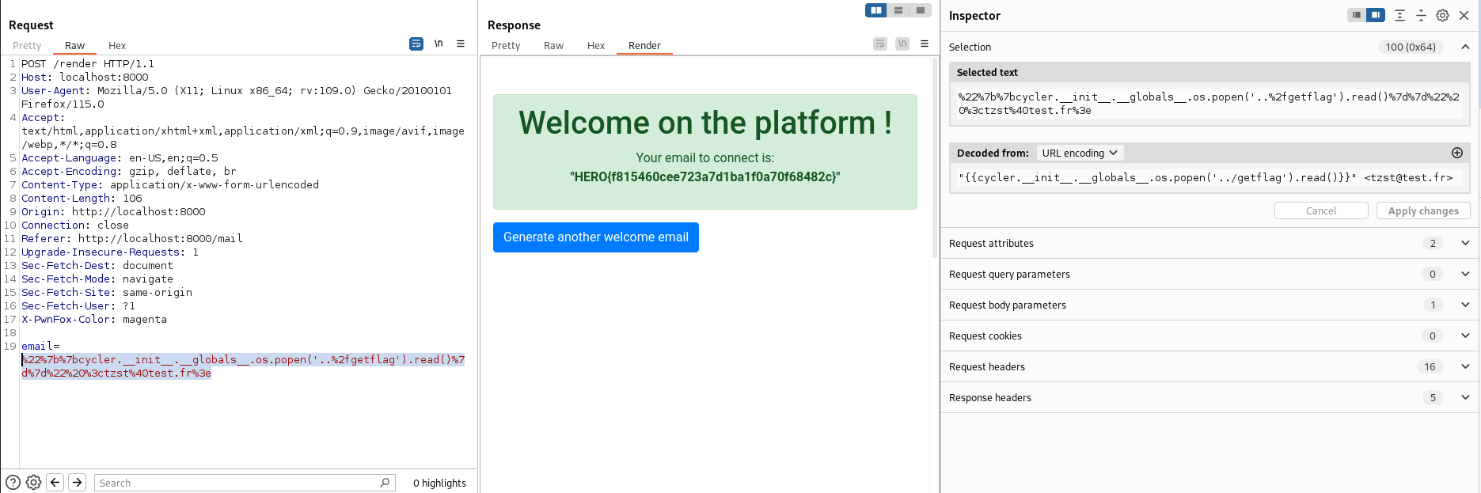Switch to top-bottom stacked layout view
Image resolution: width=1481 pixels, height=493 pixels.
(x=898, y=10)
